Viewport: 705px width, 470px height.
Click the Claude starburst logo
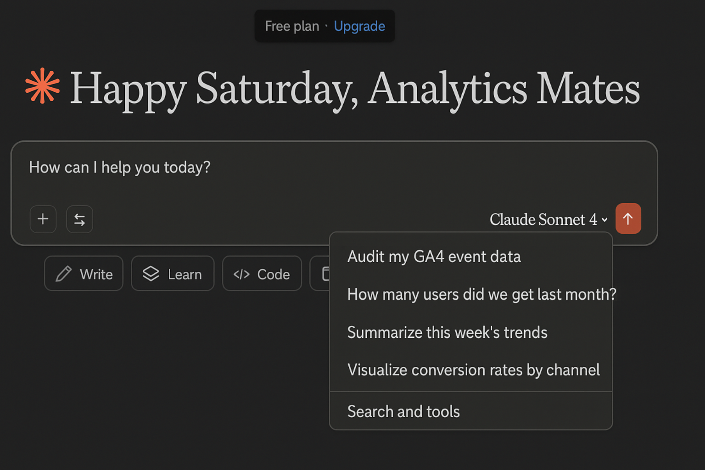42,86
